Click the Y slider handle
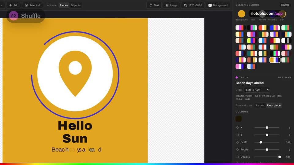Screen dimensions: 294x165 point(267,135)
